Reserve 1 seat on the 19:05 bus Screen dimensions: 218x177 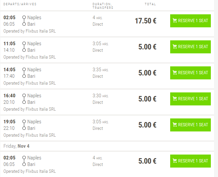[x=190, y=125]
